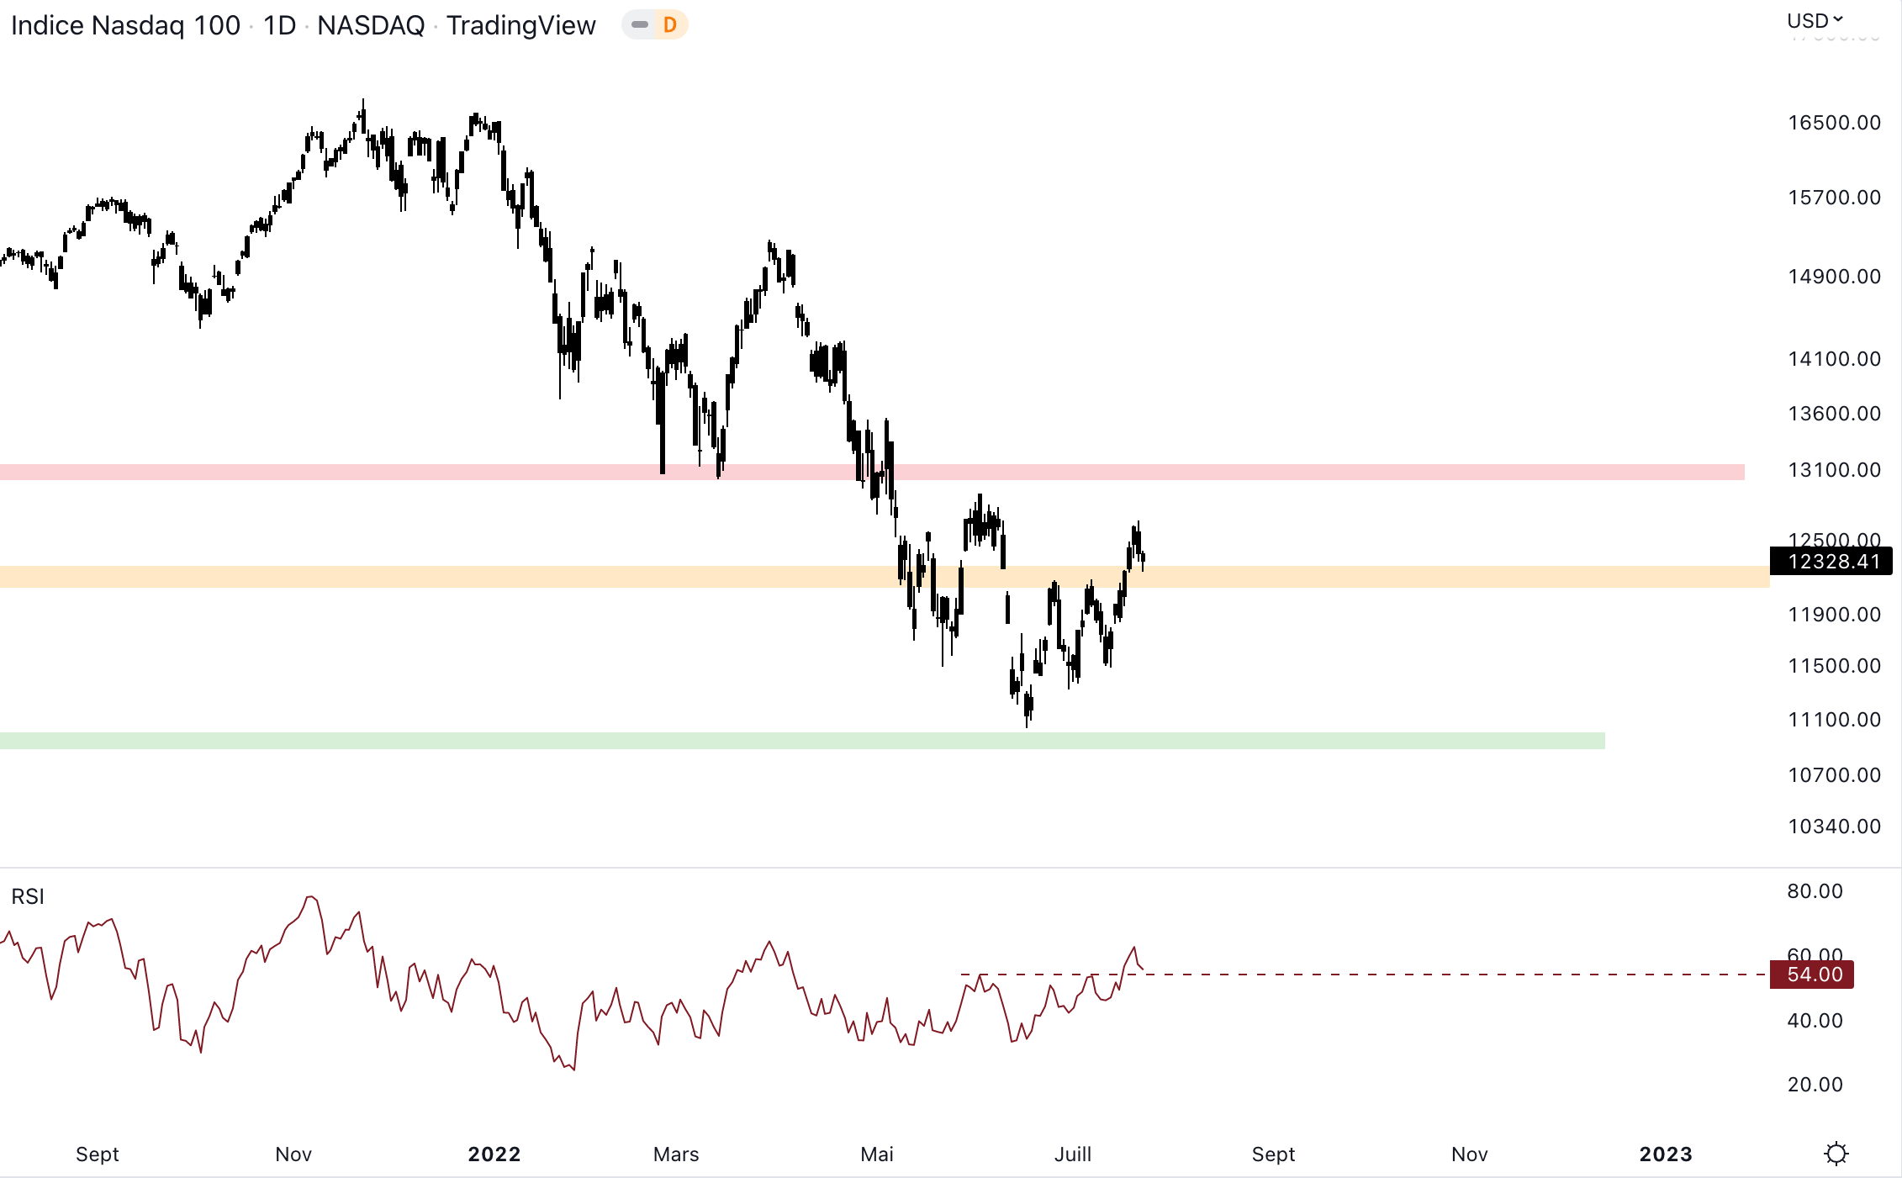Click the 80.00 label on the RSI scale
This screenshot has height=1178, width=1902.
(x=1815, y=891)
